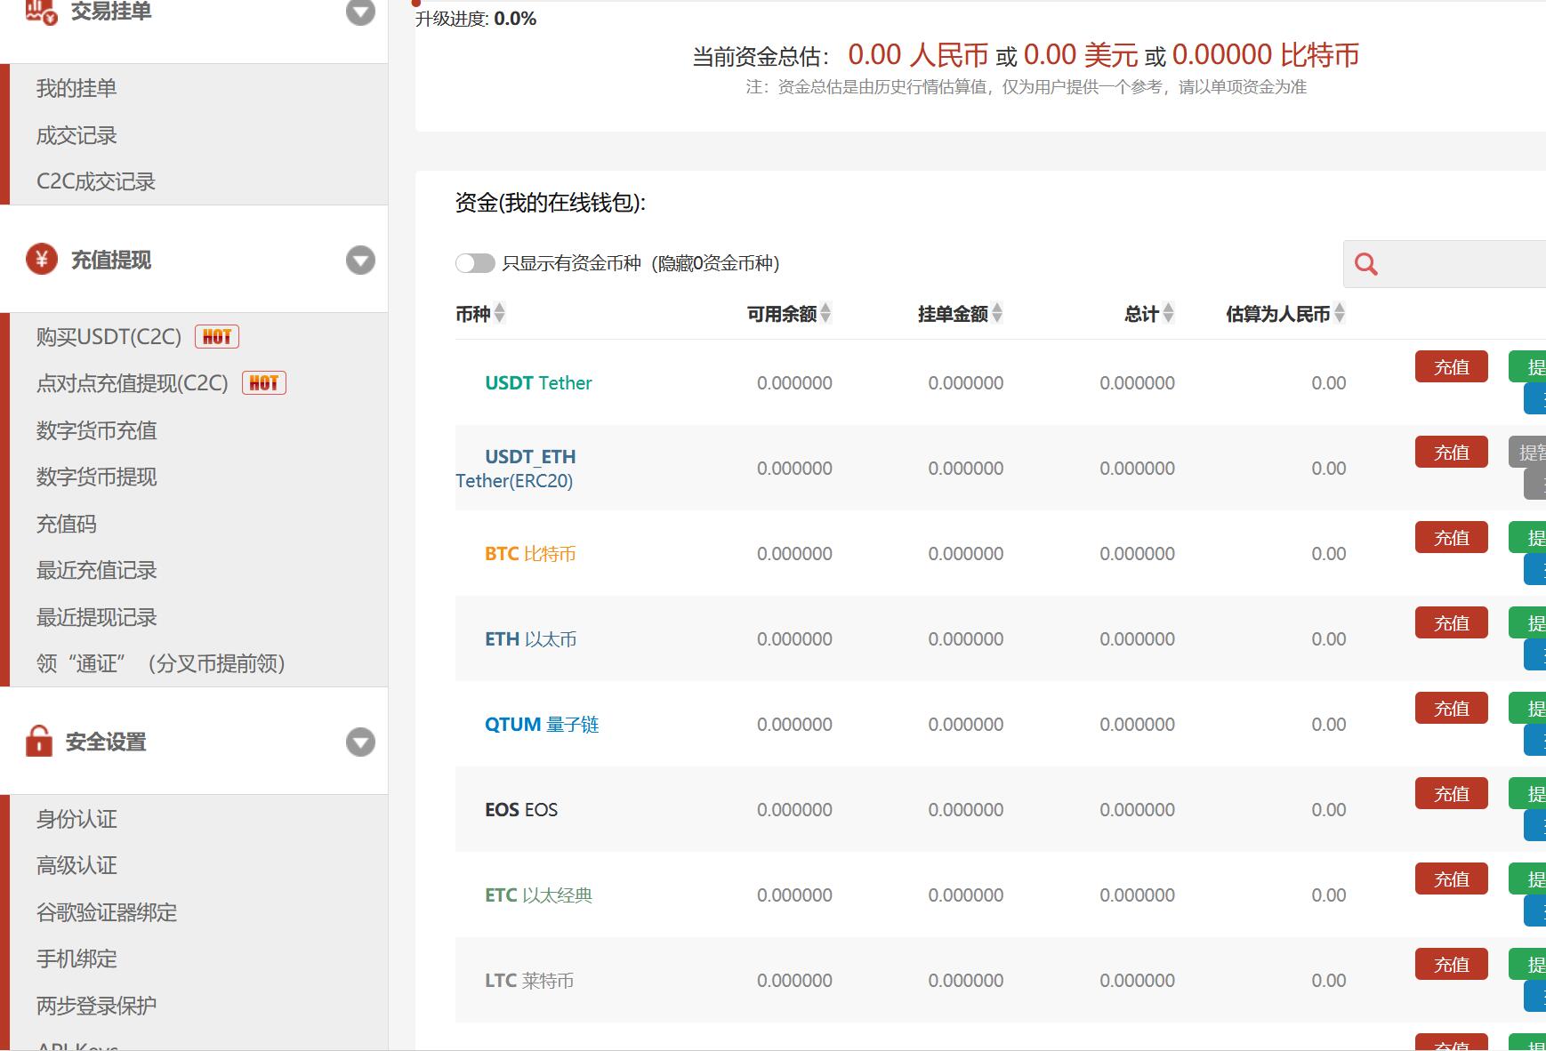Click green 提 button in QTUM row
The height and width of the screenshot is (1051, 1546).
[x=1527, y=709]
